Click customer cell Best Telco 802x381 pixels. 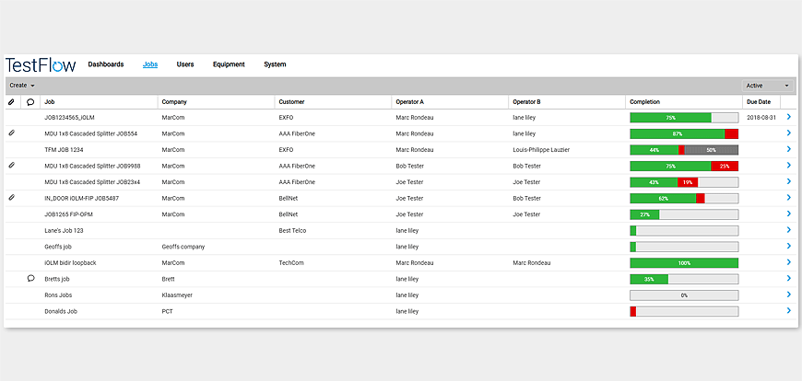tap(292, 230)
